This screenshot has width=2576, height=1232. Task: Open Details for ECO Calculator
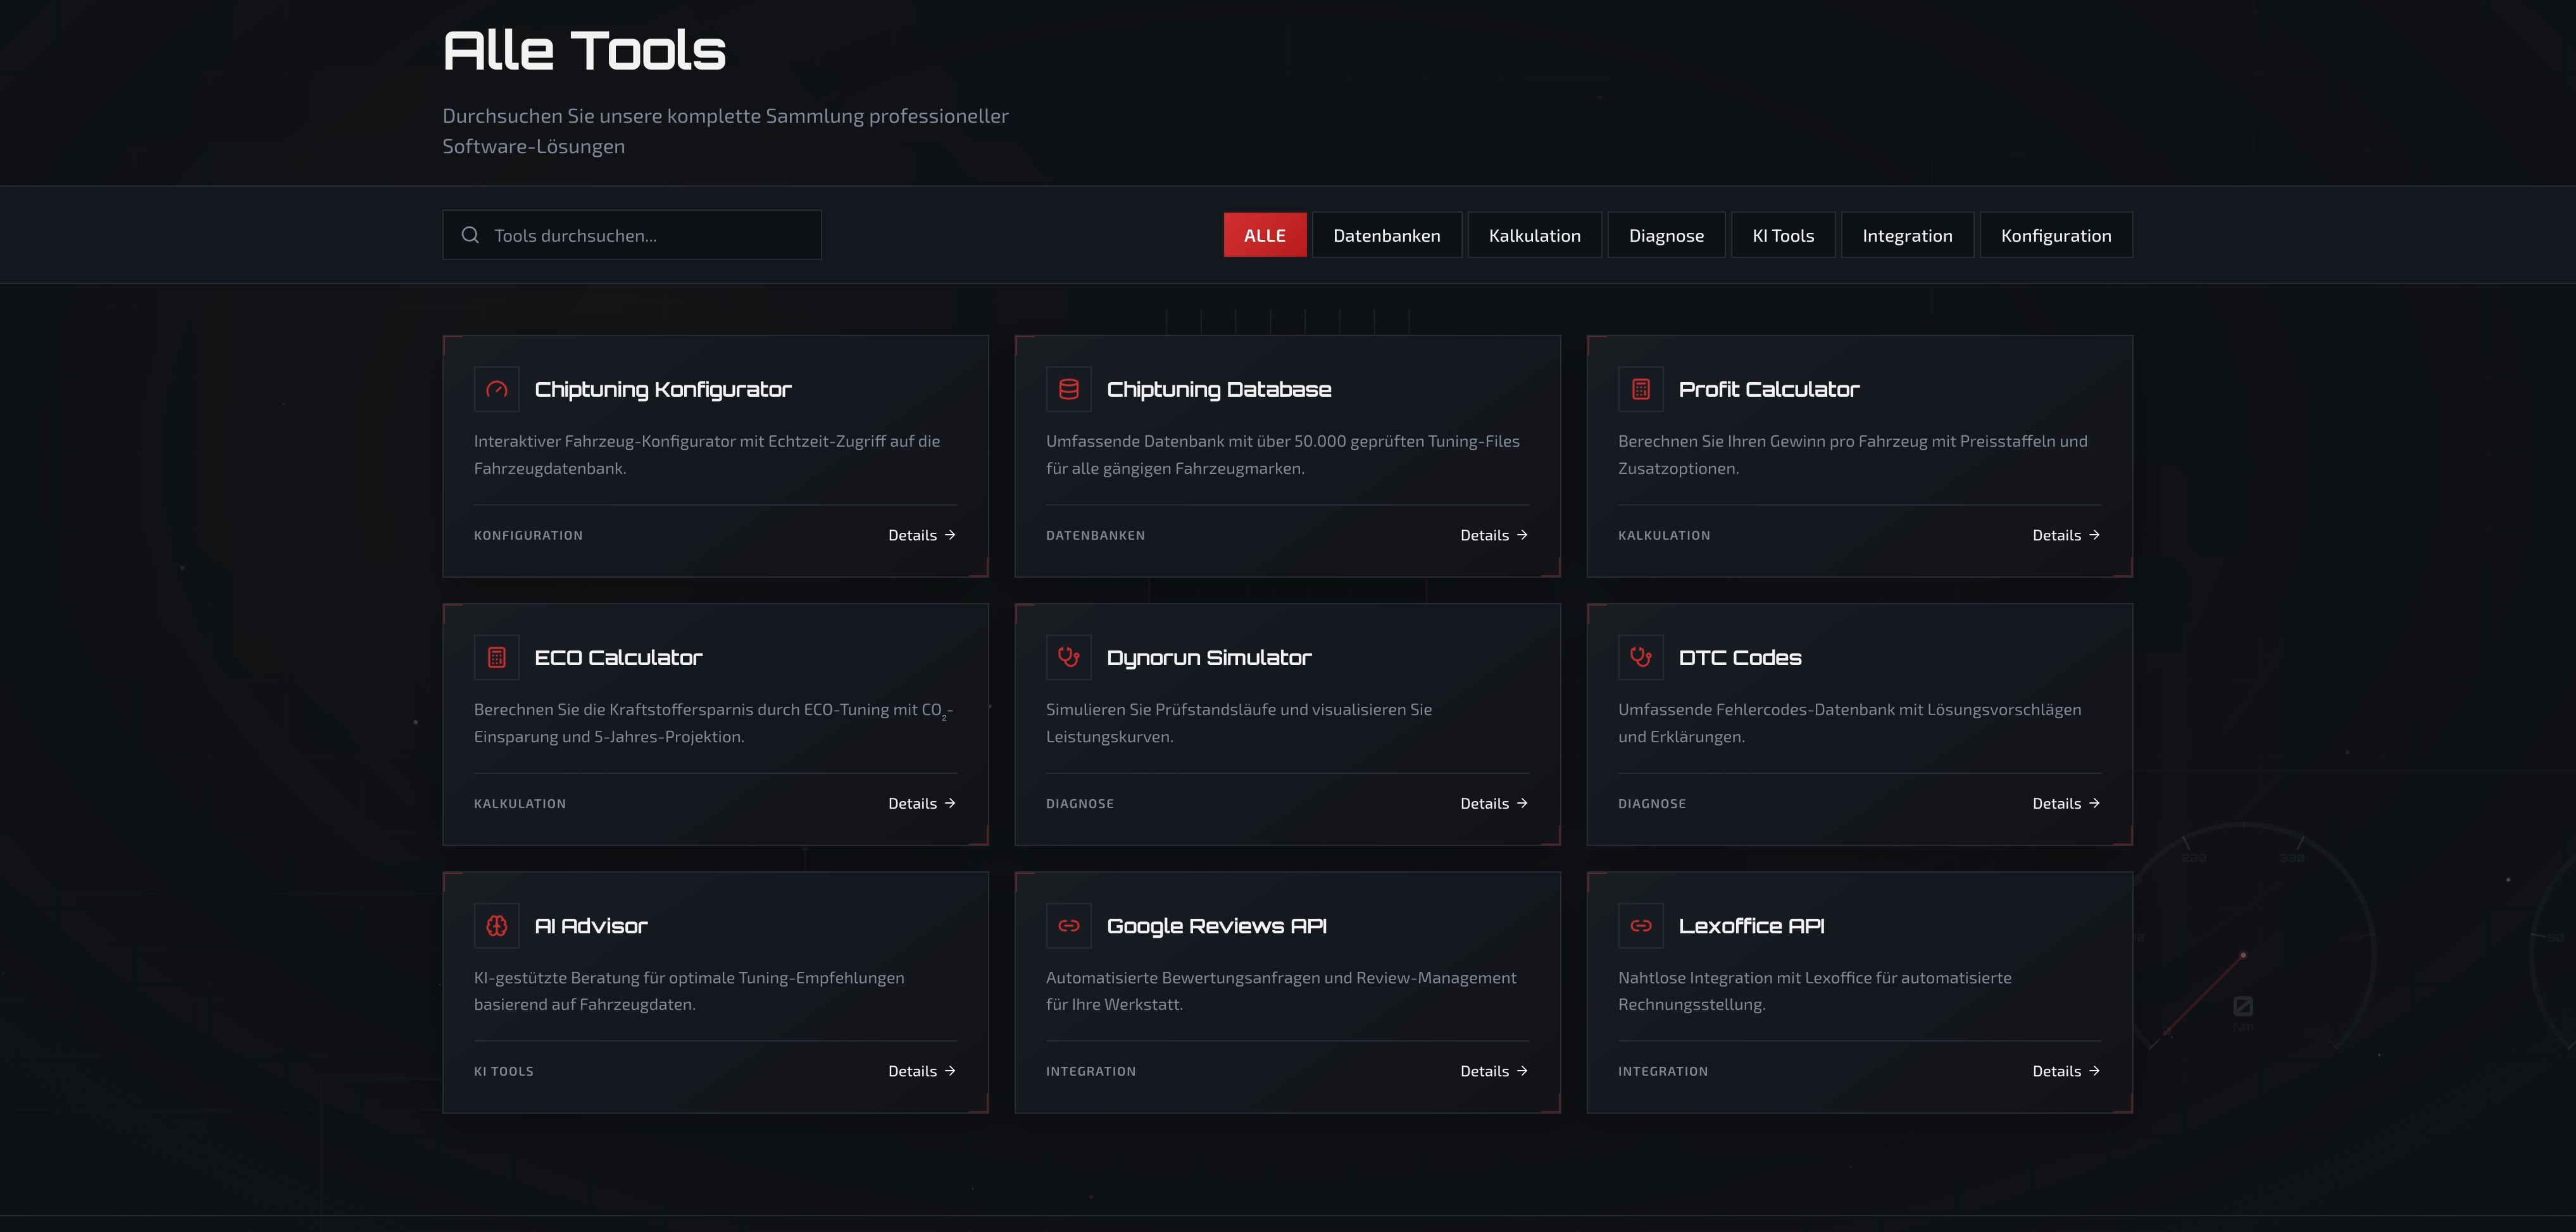pos(922,803)
